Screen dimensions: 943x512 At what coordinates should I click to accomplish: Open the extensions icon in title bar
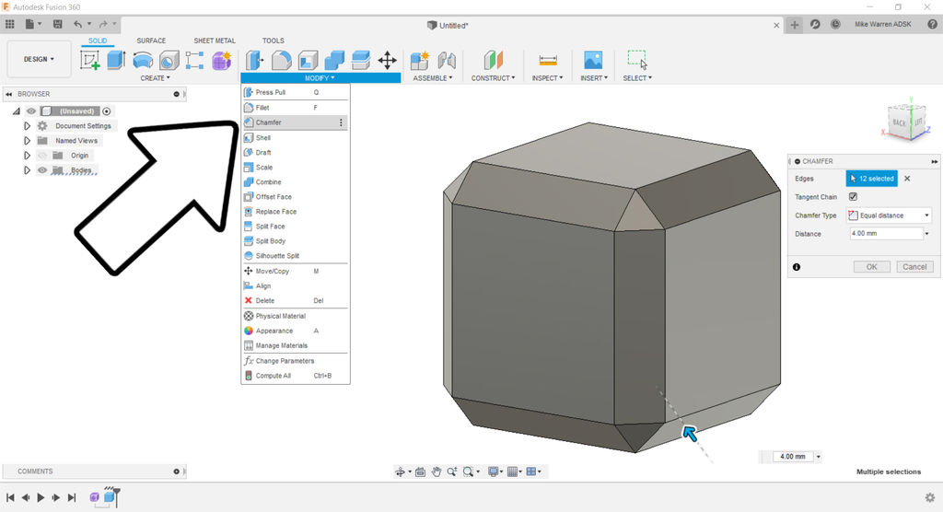(x=815, y=24)
